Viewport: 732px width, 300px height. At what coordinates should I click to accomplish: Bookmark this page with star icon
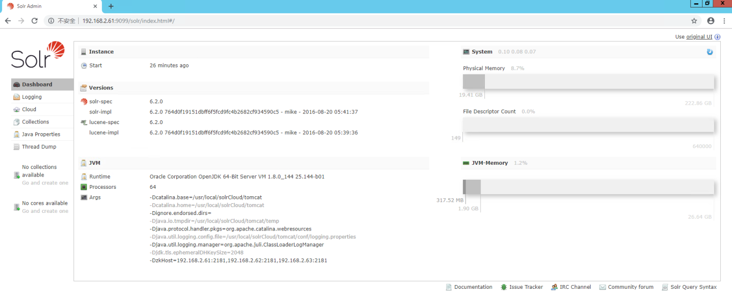tap(694, 21)
